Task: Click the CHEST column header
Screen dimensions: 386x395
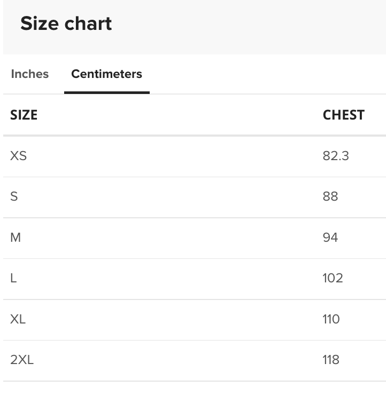Action: click(x=344, y=115)
